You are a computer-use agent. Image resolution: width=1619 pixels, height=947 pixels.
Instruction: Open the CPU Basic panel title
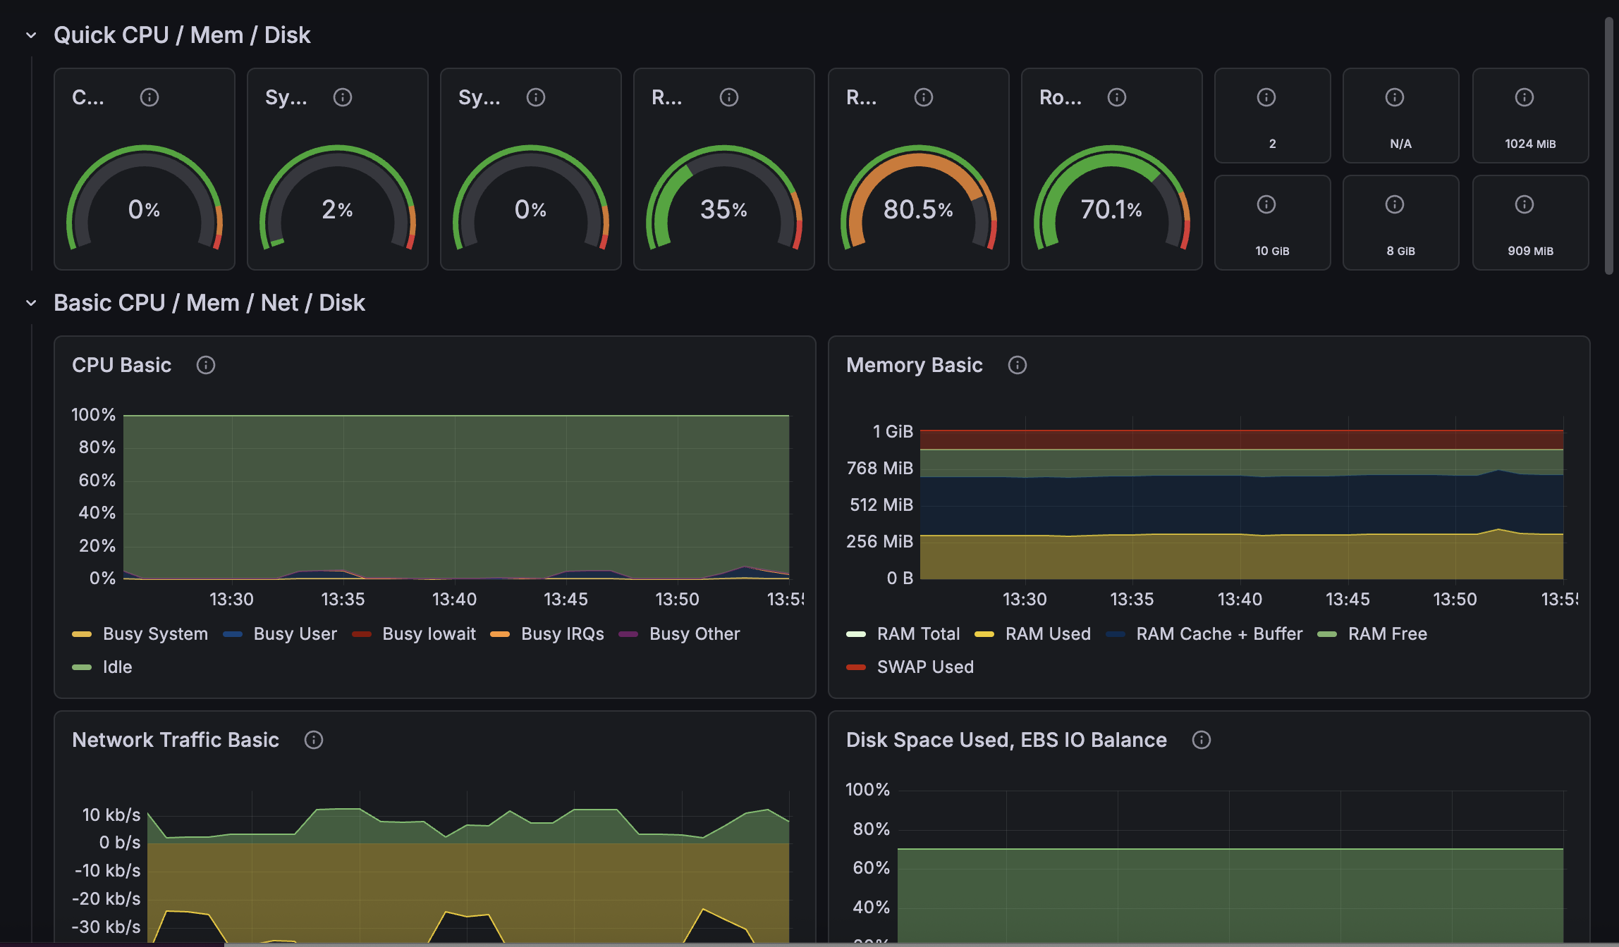pos(122,365)
